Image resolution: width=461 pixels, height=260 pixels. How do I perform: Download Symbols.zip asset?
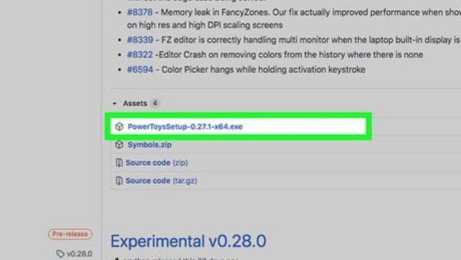150,145
